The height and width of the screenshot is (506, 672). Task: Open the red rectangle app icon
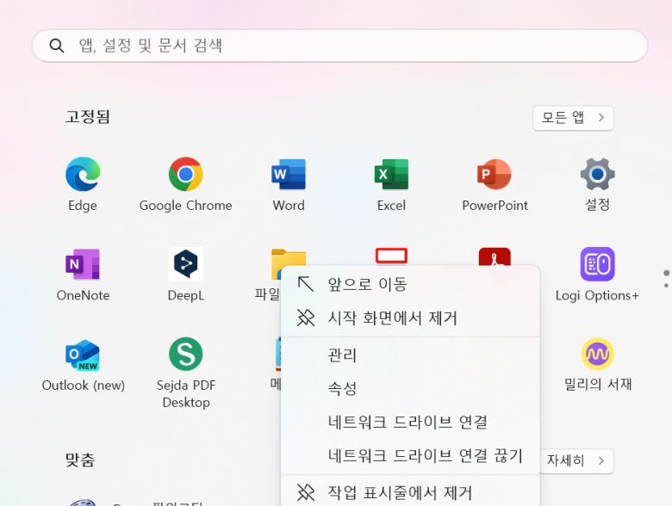coord(391,256)
